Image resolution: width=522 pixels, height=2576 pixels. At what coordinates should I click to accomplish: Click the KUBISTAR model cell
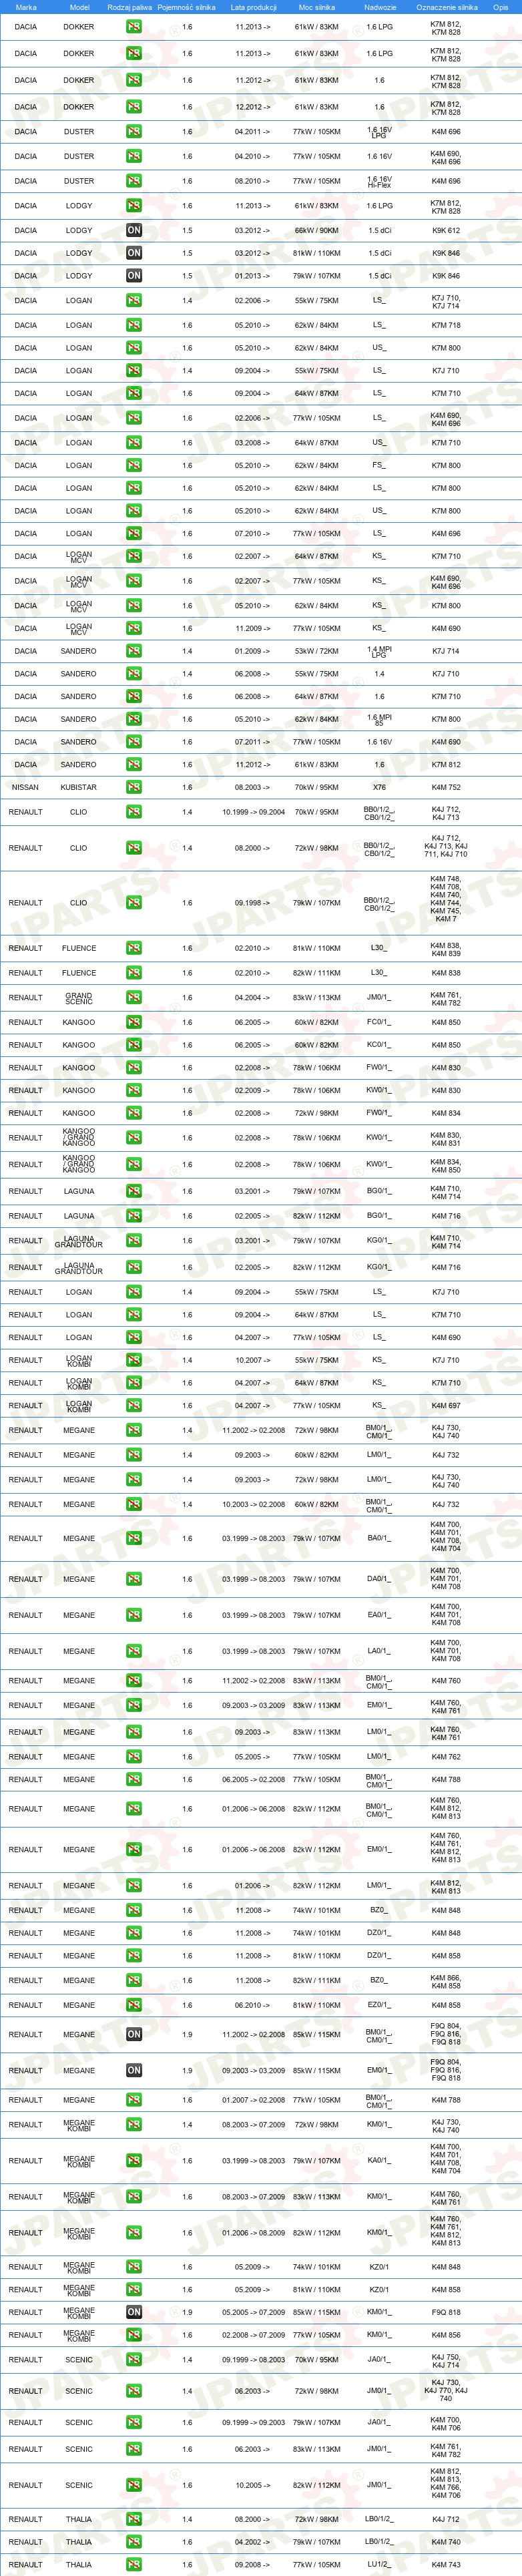(79, 787)
